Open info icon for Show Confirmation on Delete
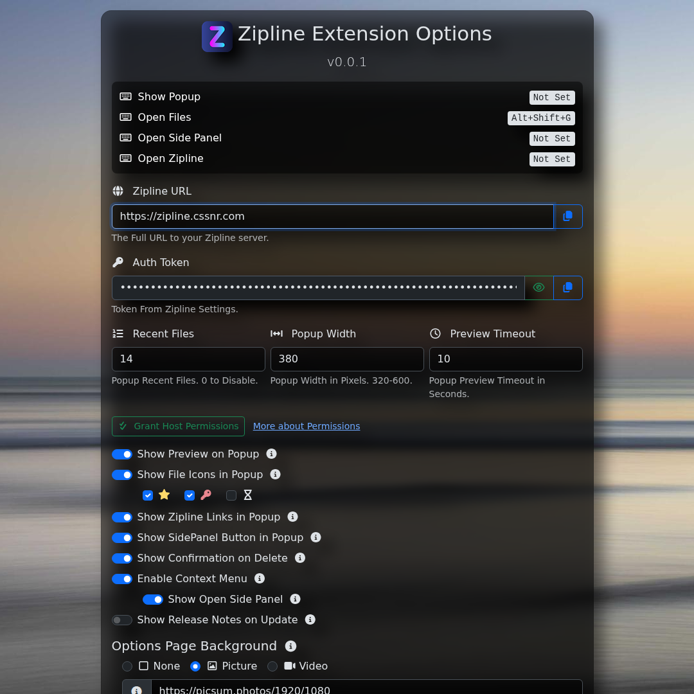The image size is (694, 694). (x=300, y=558)
